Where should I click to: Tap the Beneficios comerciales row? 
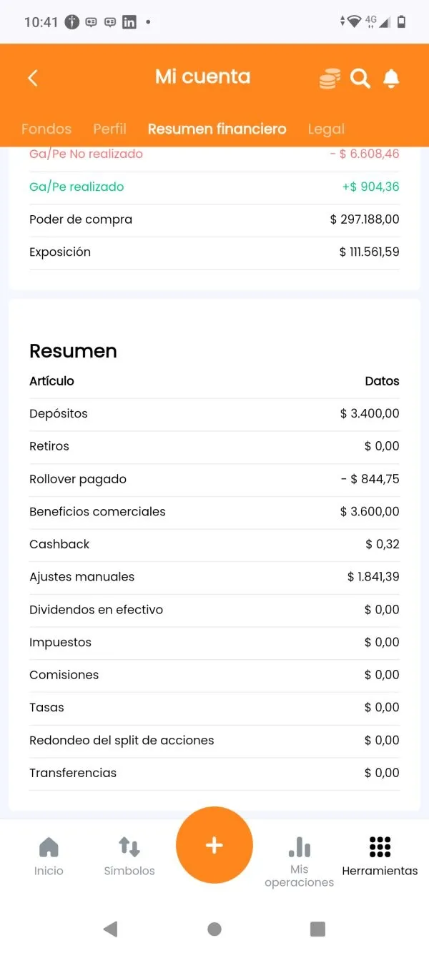[x=214, y=512]
